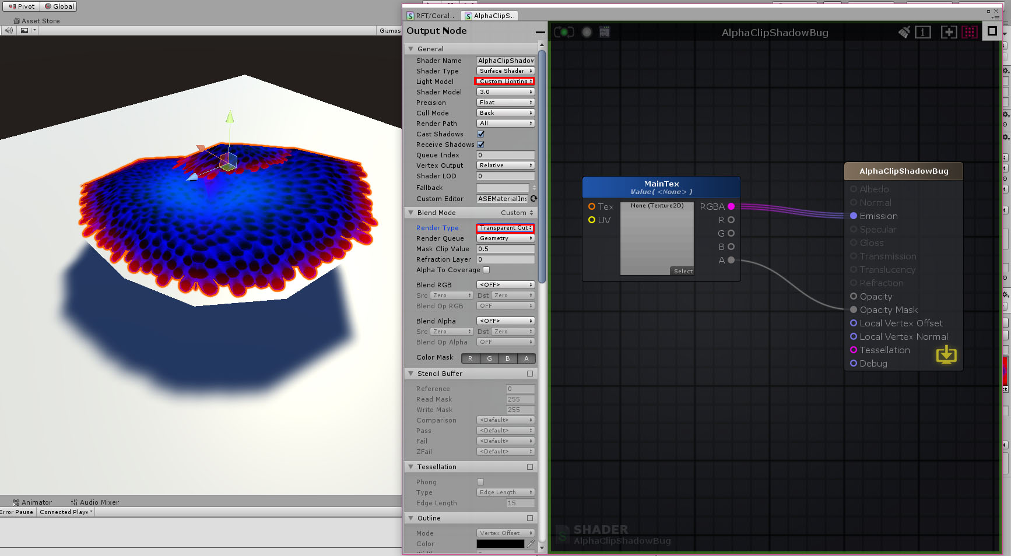Toggle scene audio with speaker icon

(x=9, y=30)
